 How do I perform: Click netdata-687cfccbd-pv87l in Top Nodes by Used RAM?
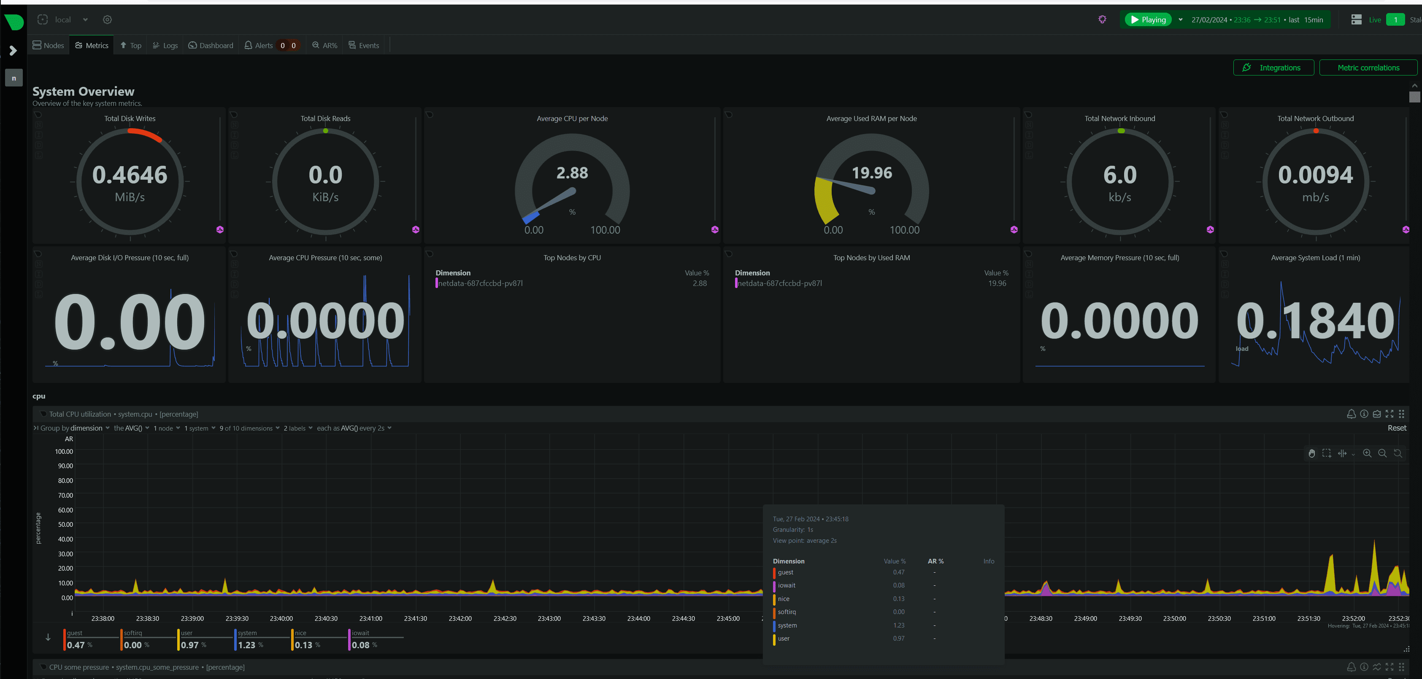coord(779,283)
